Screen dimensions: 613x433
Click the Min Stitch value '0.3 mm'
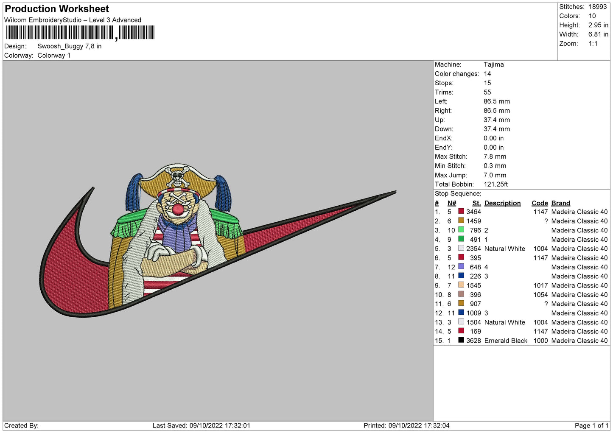495,166
